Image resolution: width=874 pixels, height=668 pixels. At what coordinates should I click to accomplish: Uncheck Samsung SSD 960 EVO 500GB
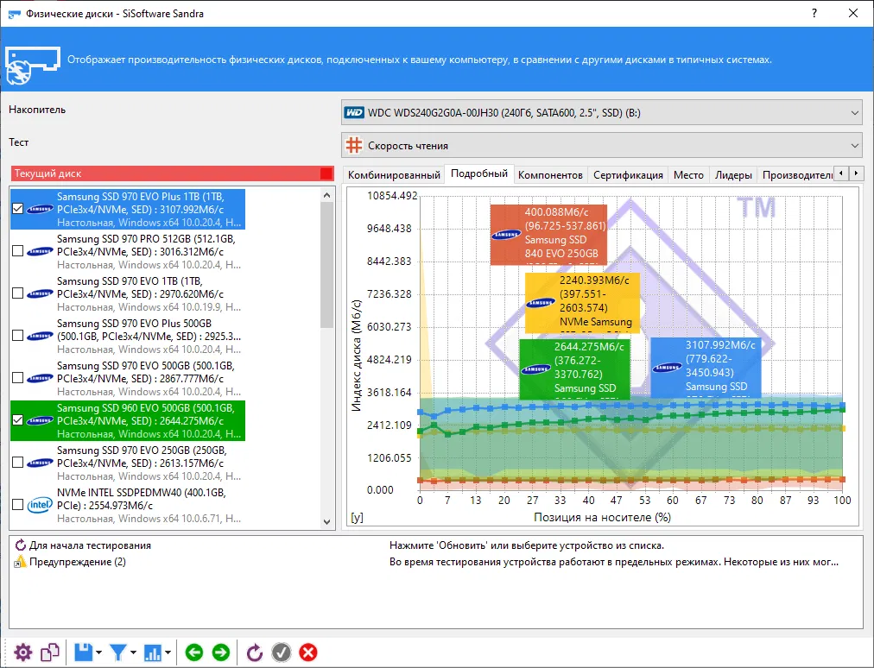[17, 420]
